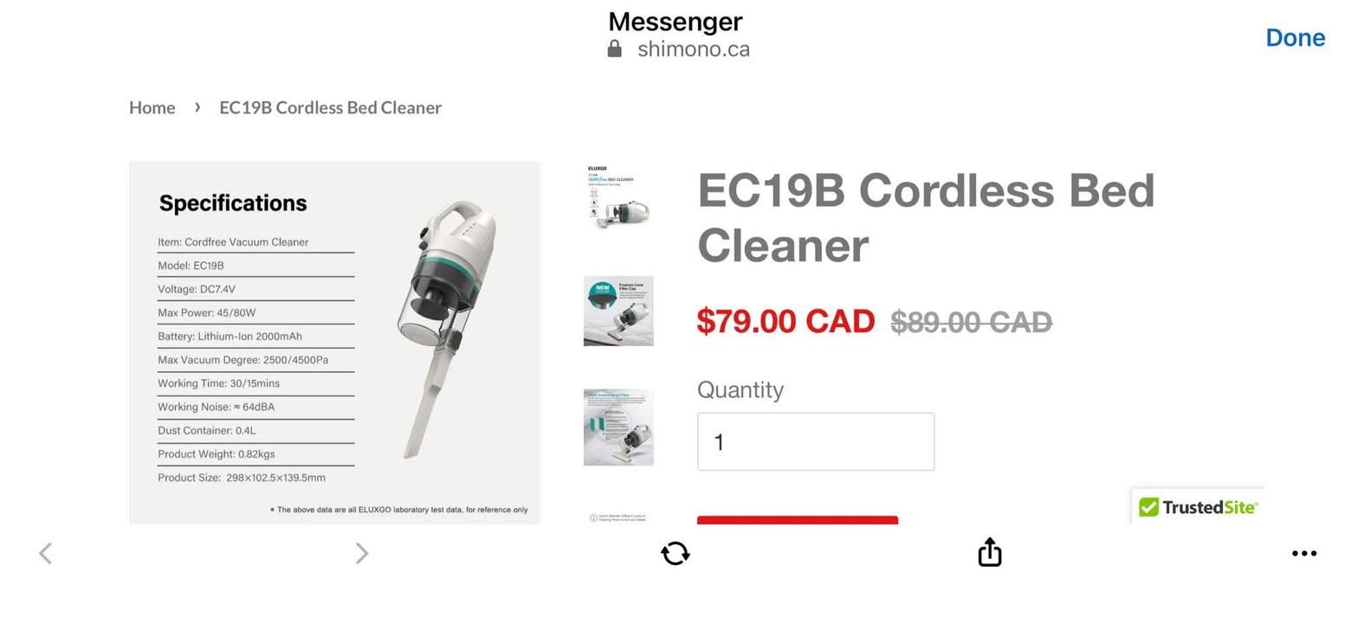Tap the forward navigation arrow icon

tap(362, 554)
